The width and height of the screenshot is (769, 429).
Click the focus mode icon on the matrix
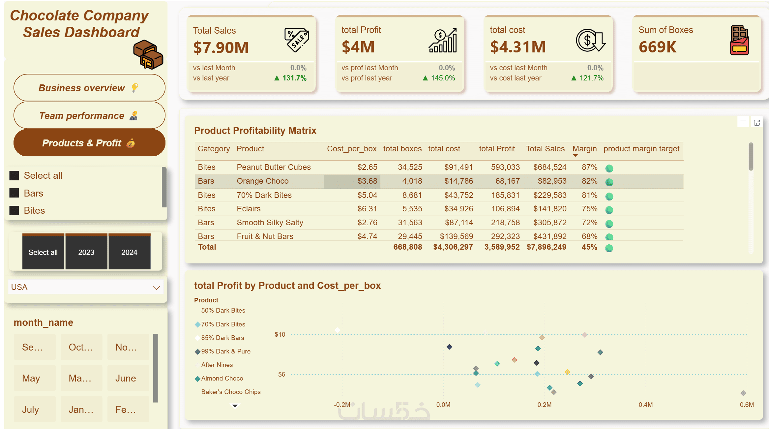(757, 122)
